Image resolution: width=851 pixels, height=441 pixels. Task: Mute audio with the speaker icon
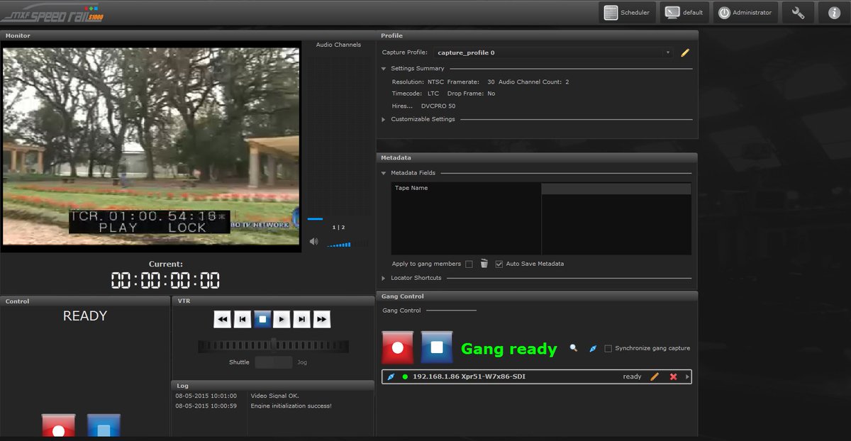[x=314, y=242]
